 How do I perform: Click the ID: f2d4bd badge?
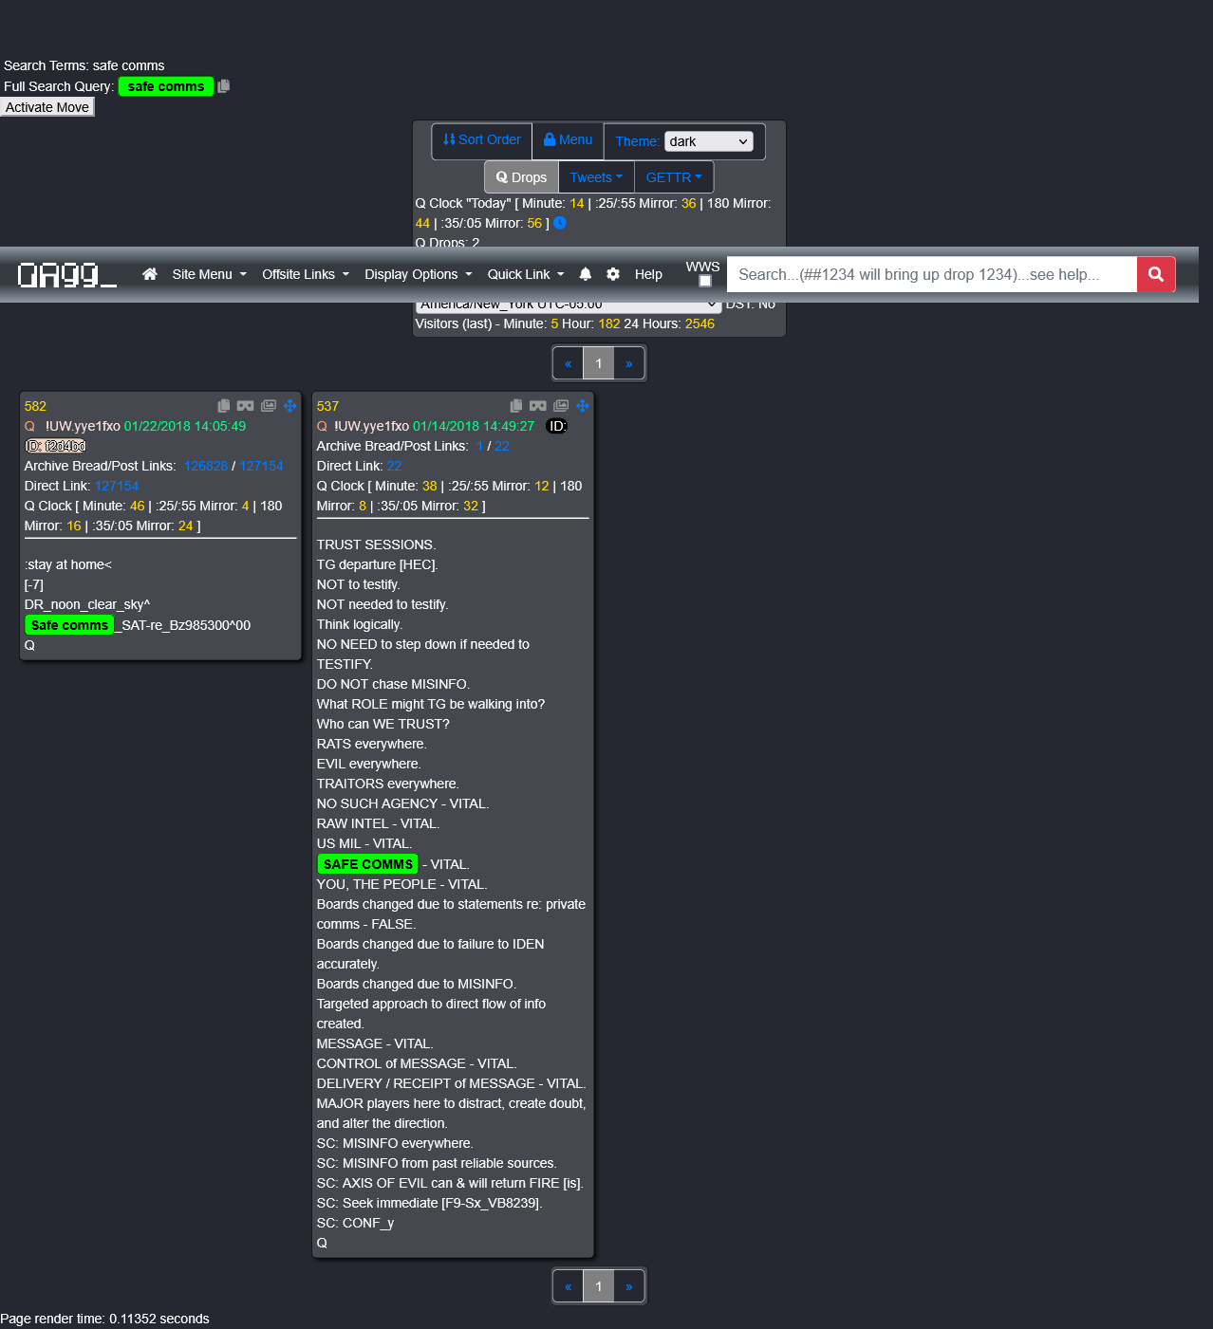coord(56,446)
